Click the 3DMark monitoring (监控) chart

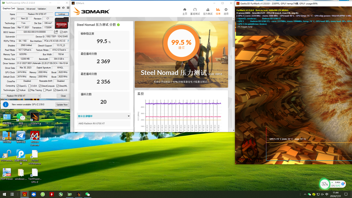tap(181, 115)
